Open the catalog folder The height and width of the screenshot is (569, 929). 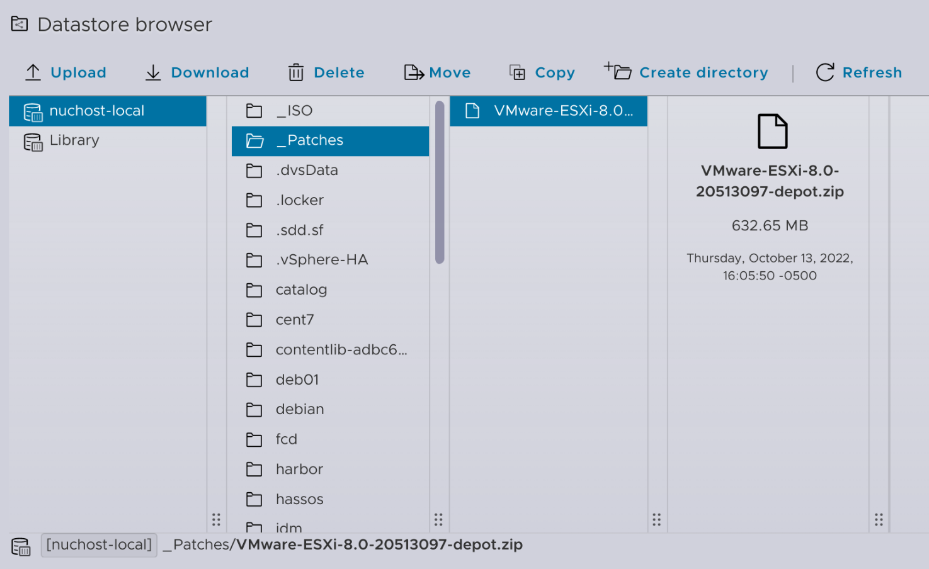pos(330,290)
